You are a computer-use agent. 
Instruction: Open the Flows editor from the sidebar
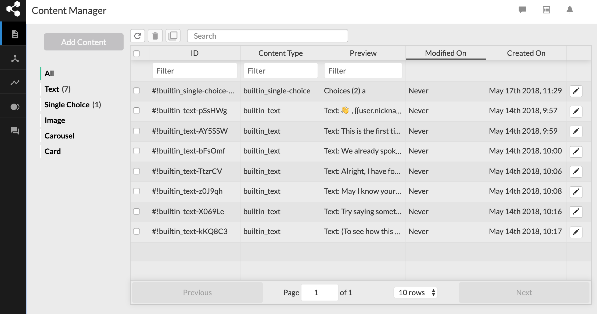[x=15, y=58]
